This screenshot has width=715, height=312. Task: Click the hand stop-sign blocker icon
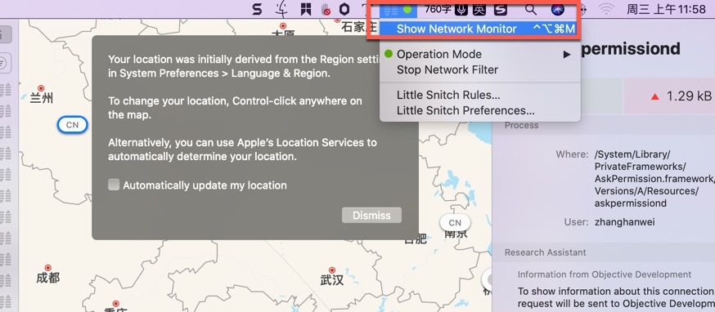pyautogui.click(x=326, y=9)
